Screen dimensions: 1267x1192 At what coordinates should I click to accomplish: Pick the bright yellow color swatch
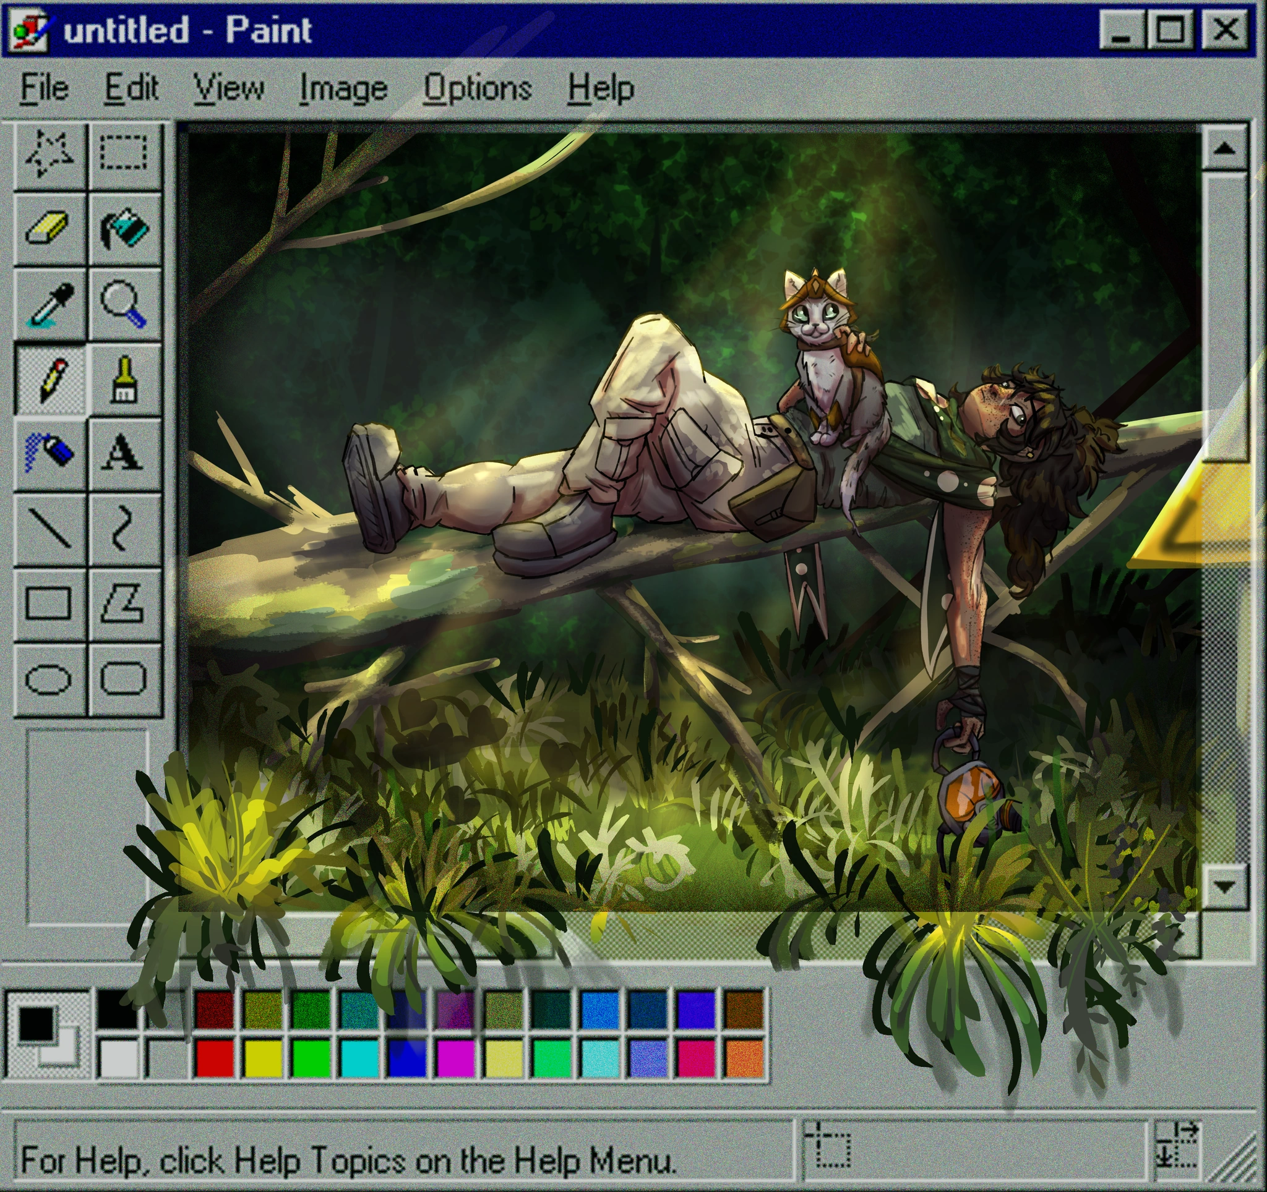click(x=263, y=1058)
